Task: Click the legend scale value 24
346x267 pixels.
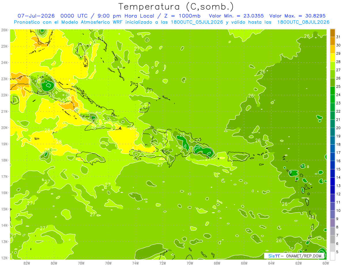Action: (x=338, y=94)
